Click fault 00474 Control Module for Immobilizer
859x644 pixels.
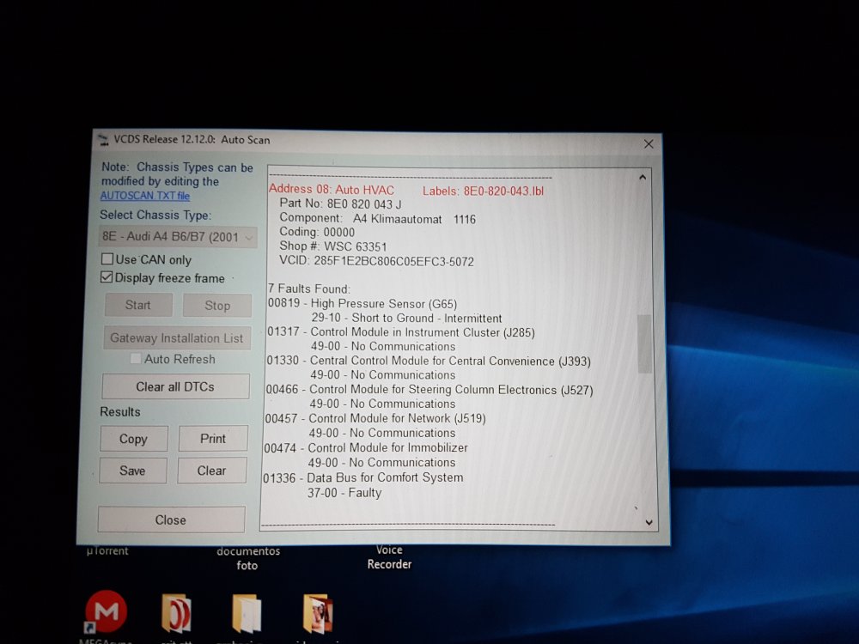(x=366, y=447)
